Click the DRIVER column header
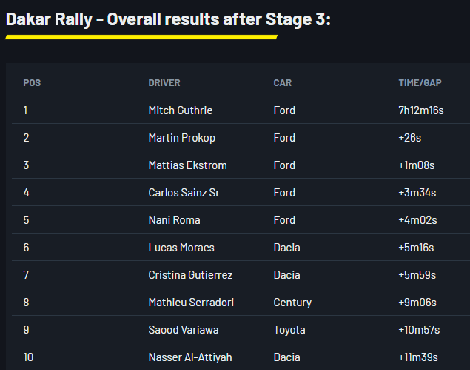The height and width of the screenshot is (370, 470). click(x=164, y=83)
